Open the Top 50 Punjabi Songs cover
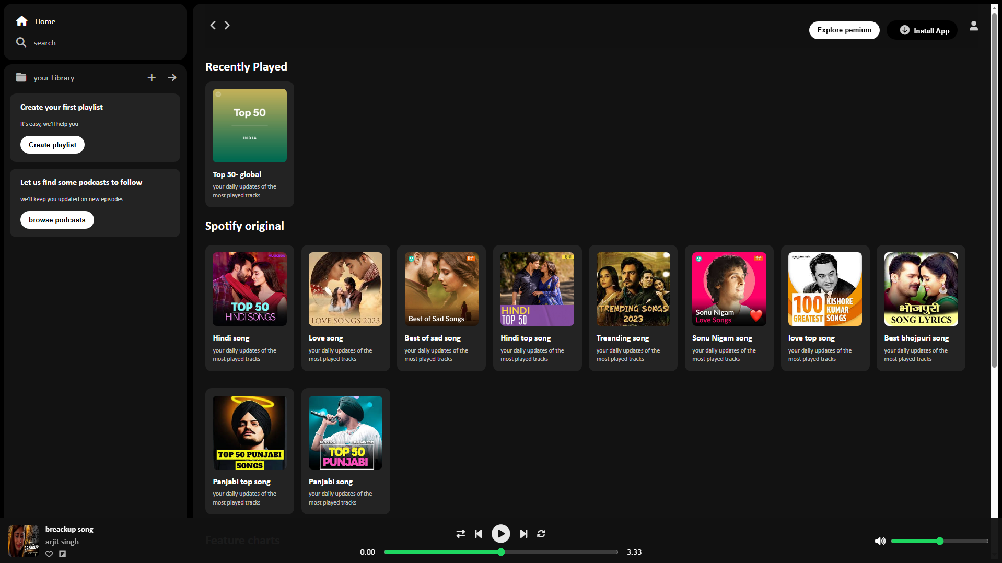This screenshot has height=563, width=1002. coord(250,432)
